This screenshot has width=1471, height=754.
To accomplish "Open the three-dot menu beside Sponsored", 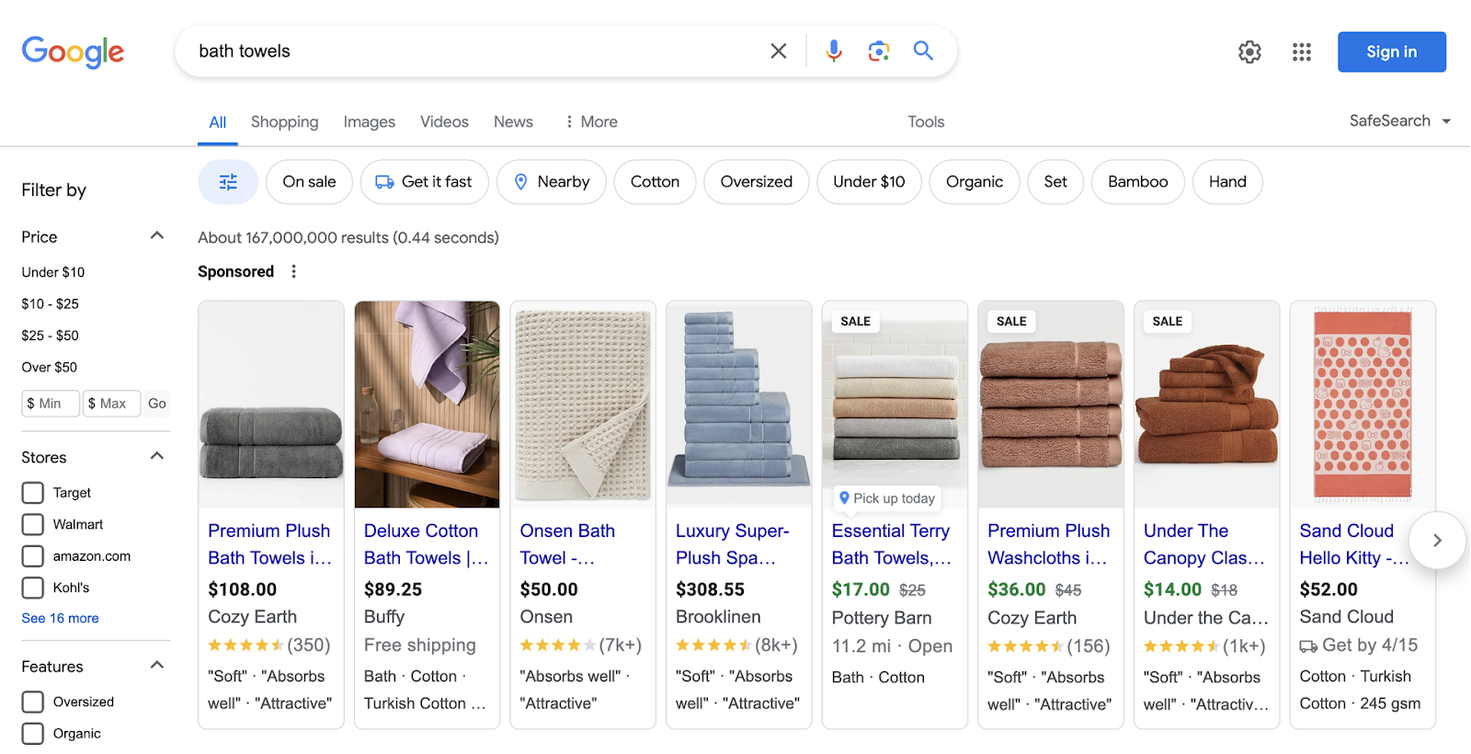I will [294, 271].
